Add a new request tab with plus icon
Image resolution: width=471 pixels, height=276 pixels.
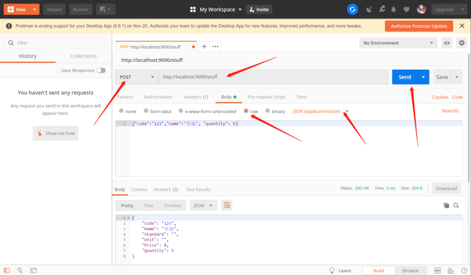click(204, 46)
